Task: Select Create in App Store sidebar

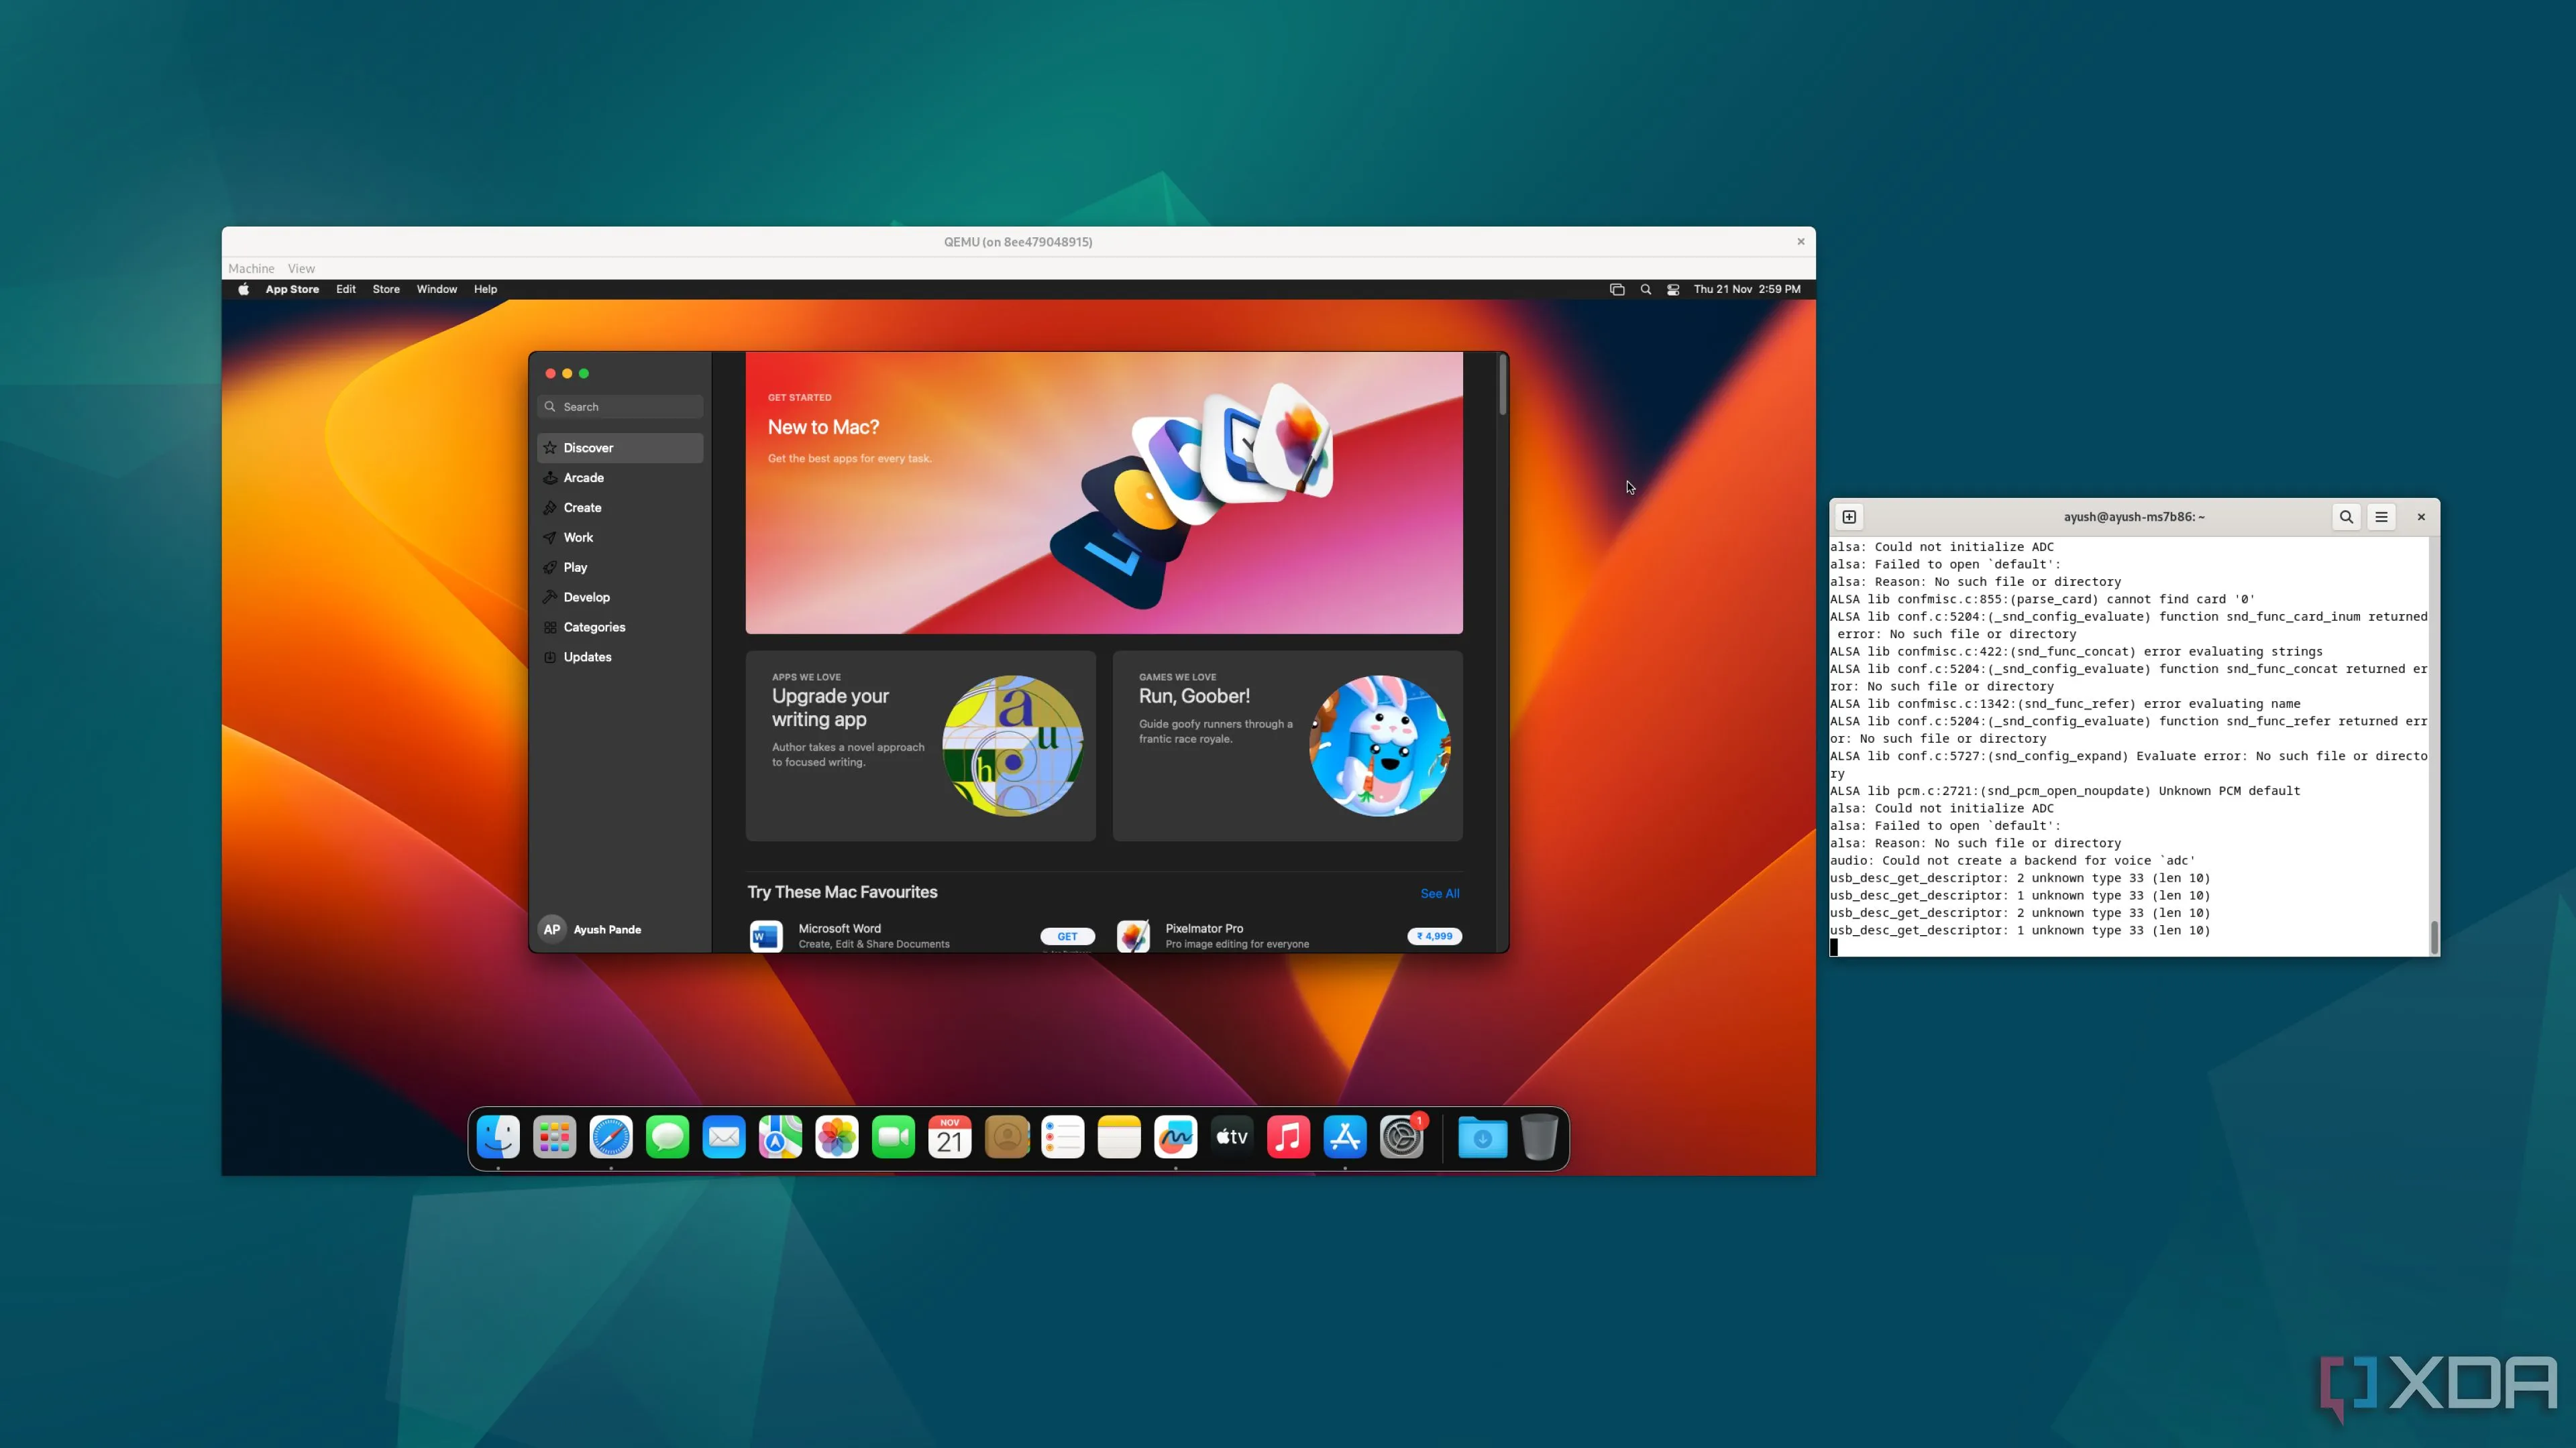Action: [620, 507]
